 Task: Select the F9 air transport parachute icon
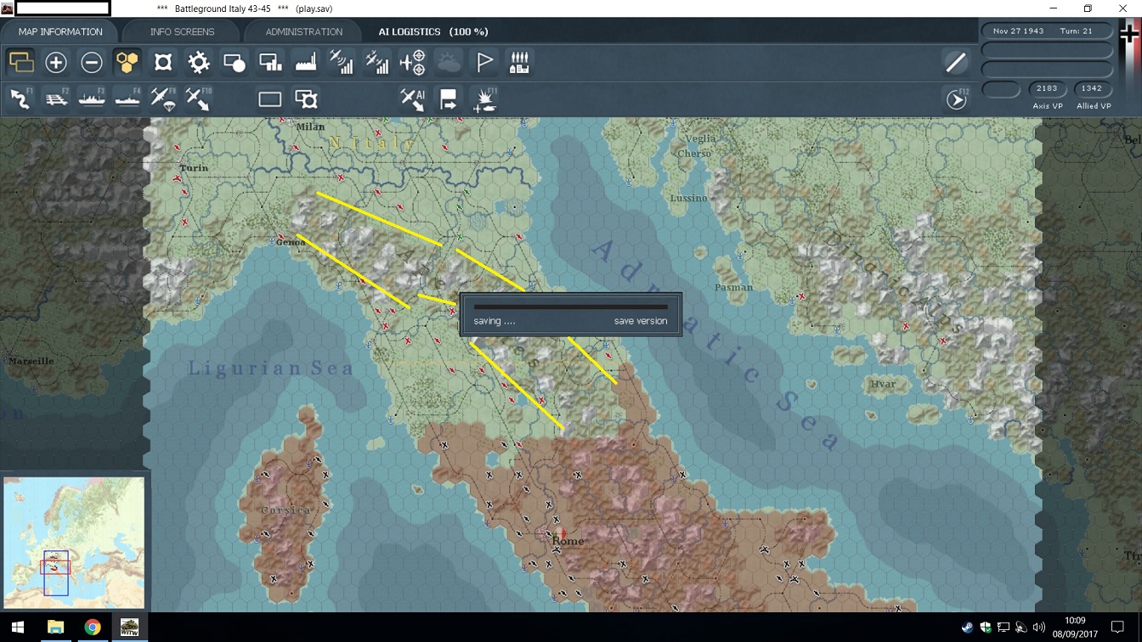click(163, 99)
